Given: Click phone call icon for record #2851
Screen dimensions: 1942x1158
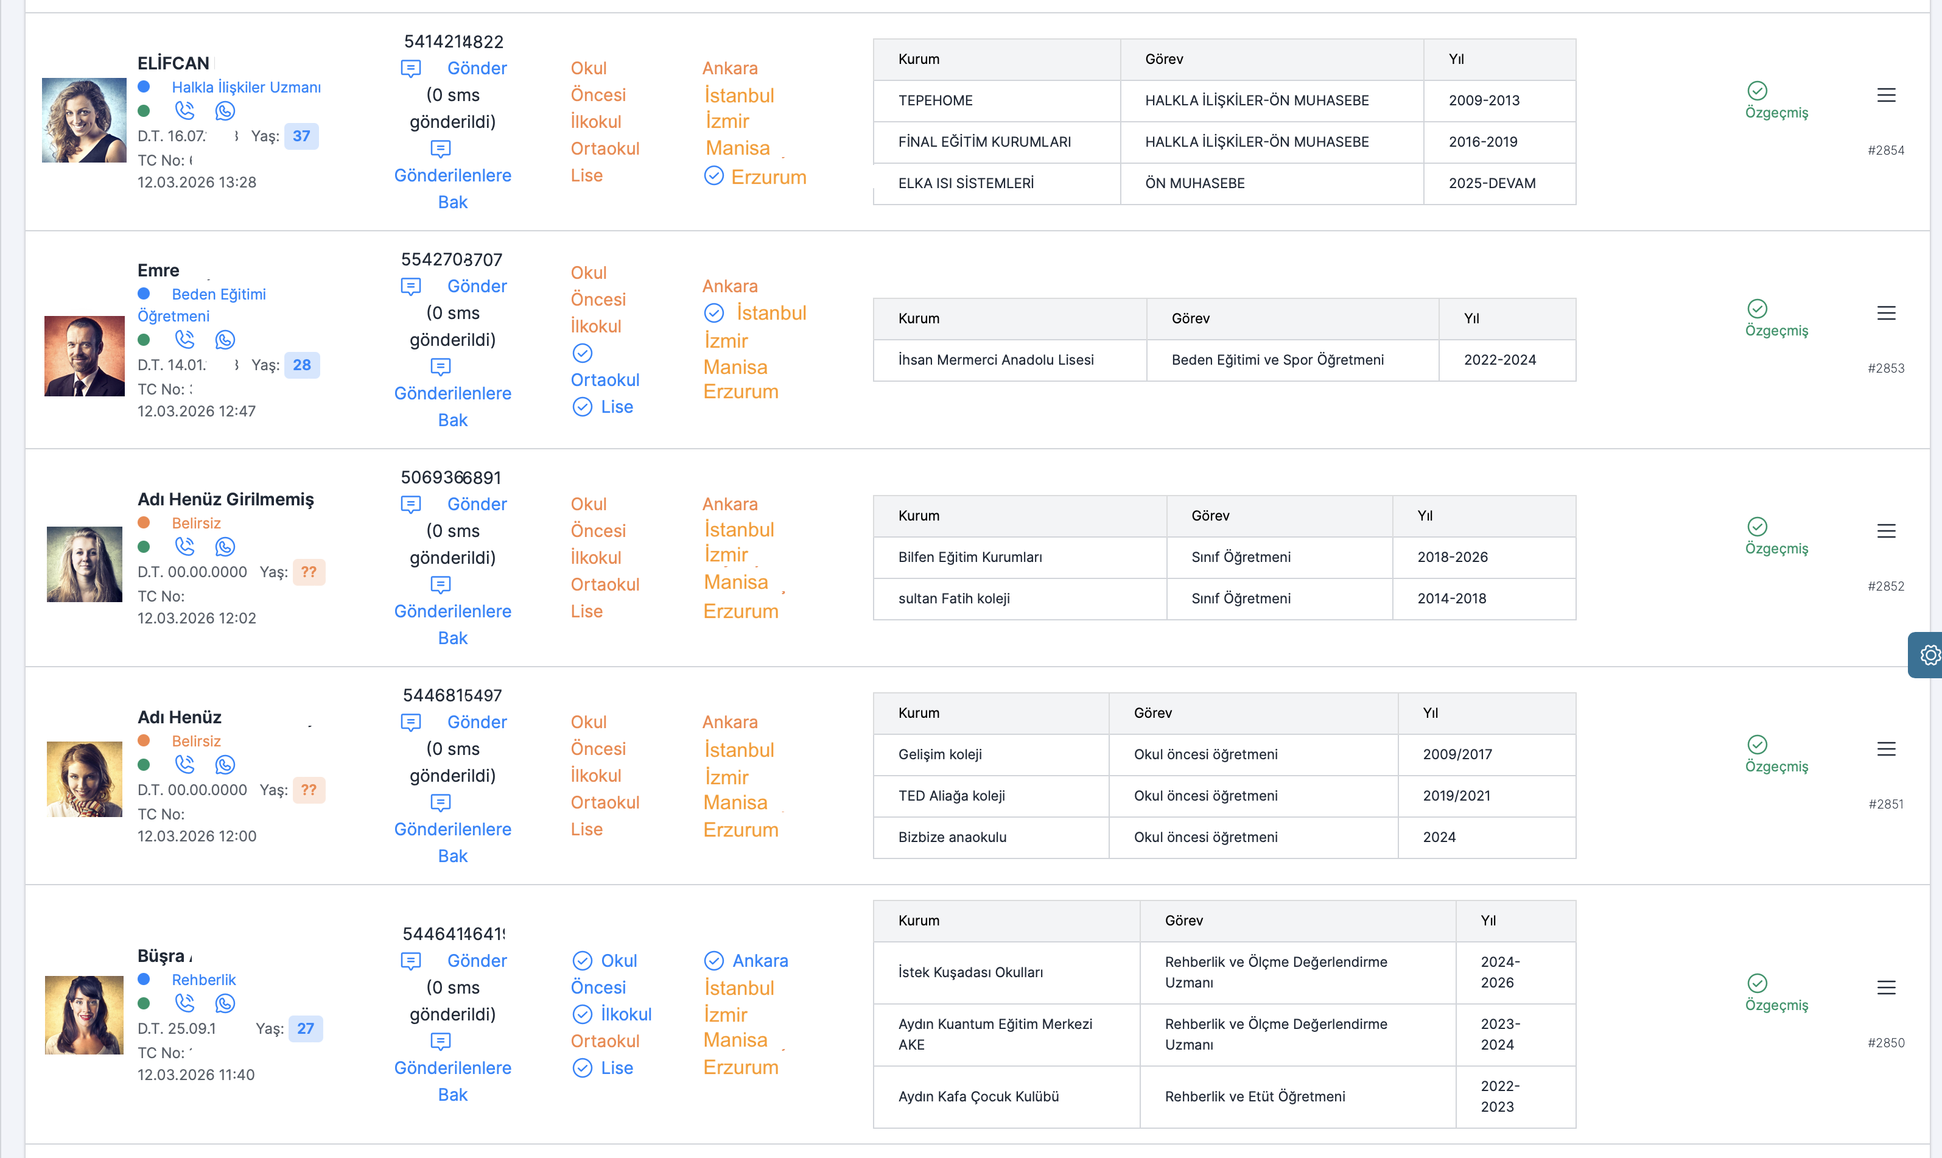Looking at the screenshot, I should pos(185,765).
